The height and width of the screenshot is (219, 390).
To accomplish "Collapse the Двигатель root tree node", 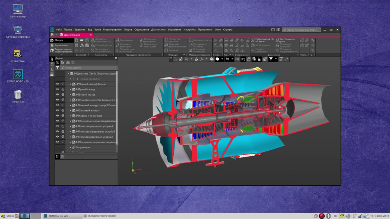I will coord(68,73).
